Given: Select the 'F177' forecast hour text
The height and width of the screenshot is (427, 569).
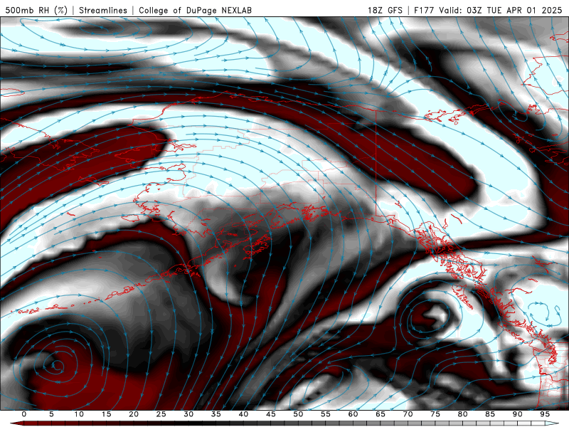Looking at the screenshot, I should (424, 10).
